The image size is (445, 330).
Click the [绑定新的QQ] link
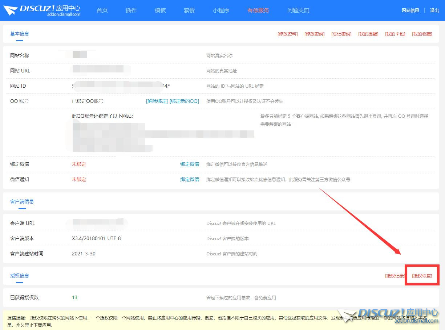coord(184,101)
